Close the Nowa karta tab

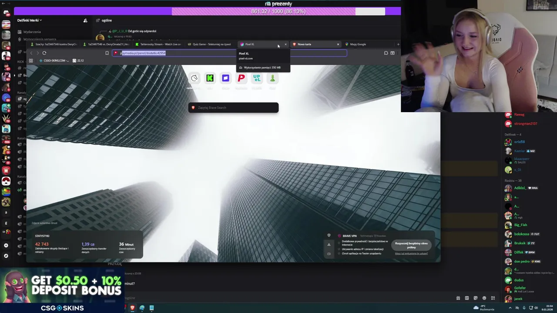(x=338, y=44)
